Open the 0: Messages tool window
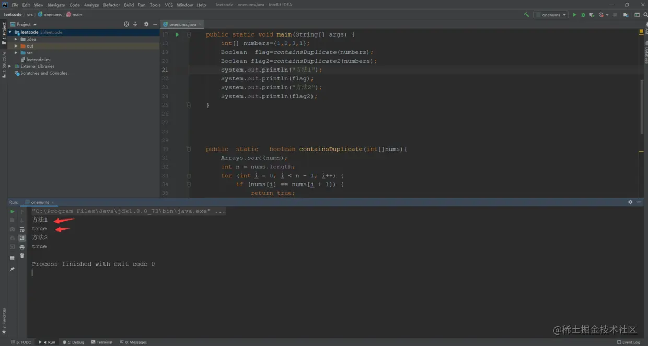Viewport: 648px width, 346px height. (x=133, y=342)
